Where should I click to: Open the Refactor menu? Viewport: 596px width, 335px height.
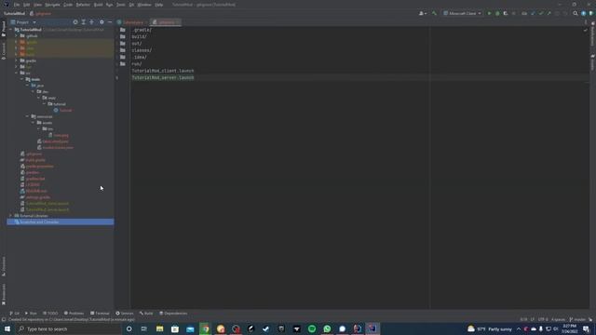83,5
